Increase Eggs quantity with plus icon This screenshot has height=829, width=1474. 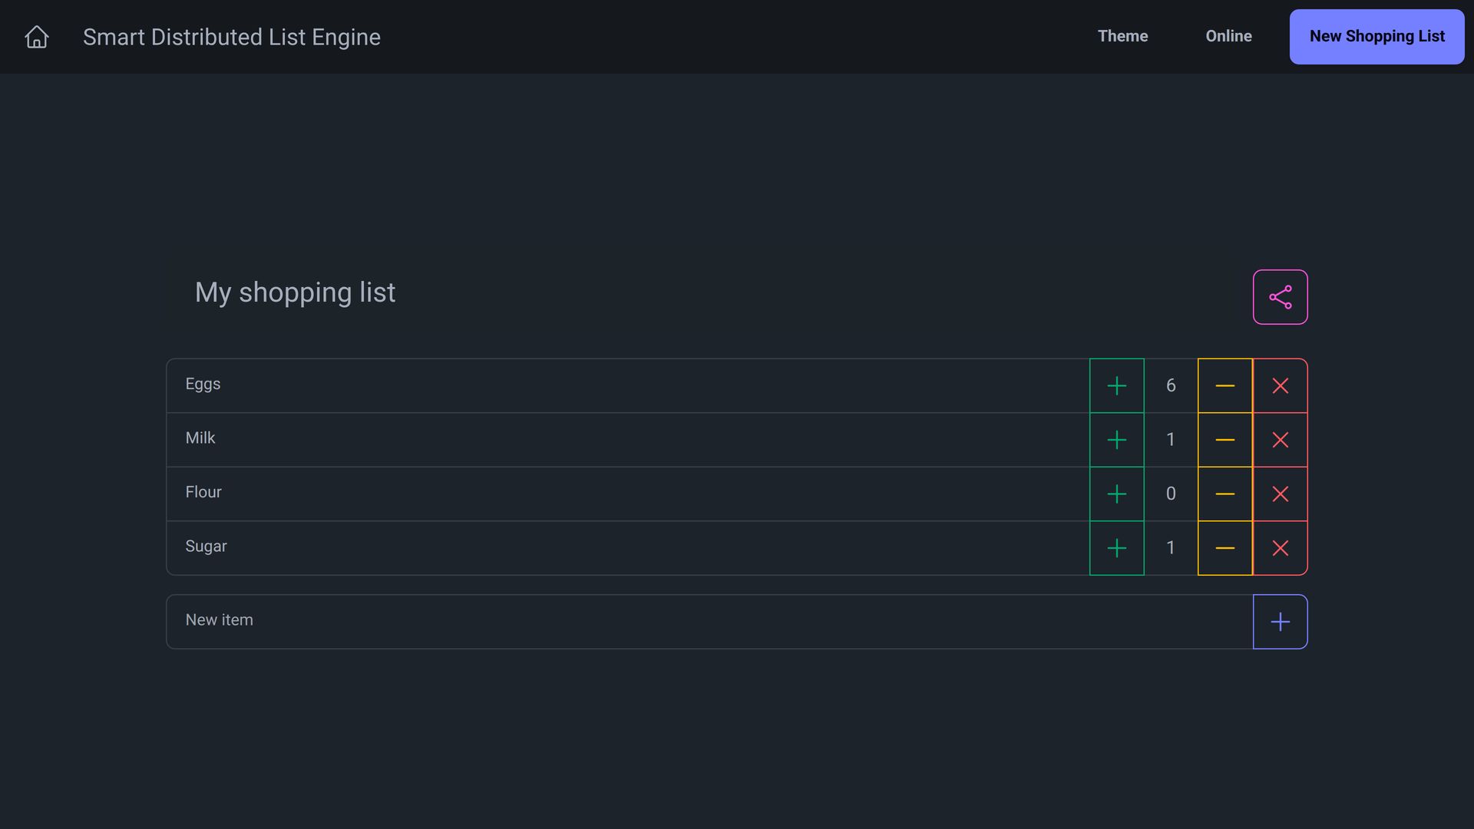[1116, 385]
